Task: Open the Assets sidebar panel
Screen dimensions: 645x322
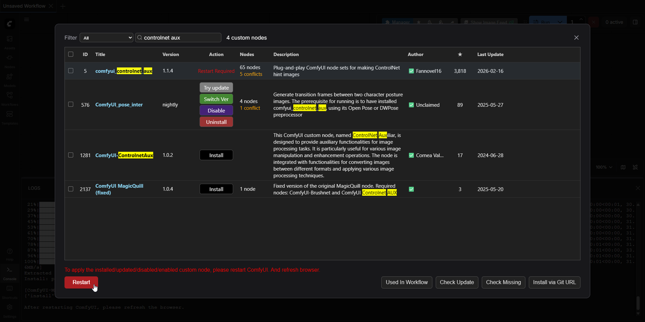Action: coord(10,42)
